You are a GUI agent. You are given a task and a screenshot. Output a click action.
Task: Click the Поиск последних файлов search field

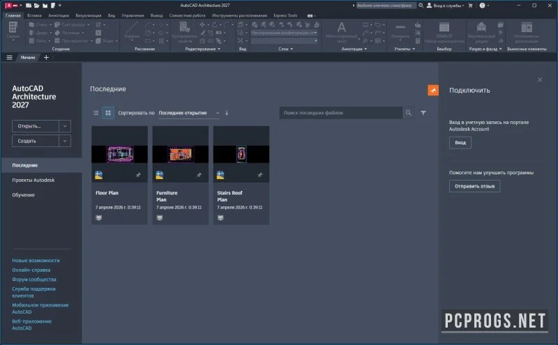coord(341,113)
